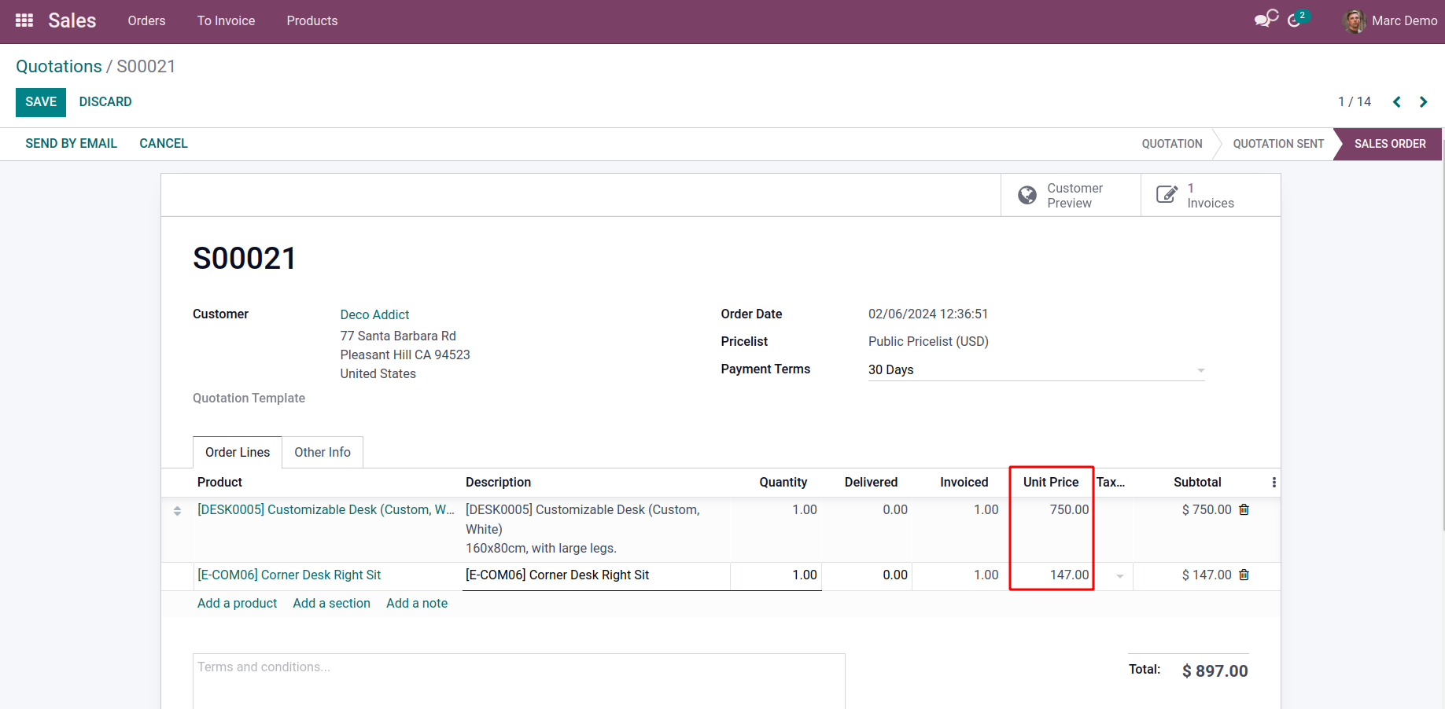Click the Terms and conditions text field
Viewport: 1445px width, 709px height.
(518, 678)
